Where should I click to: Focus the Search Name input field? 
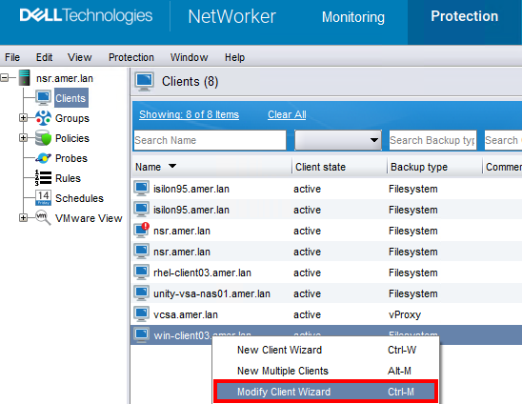tap(210, 140)
